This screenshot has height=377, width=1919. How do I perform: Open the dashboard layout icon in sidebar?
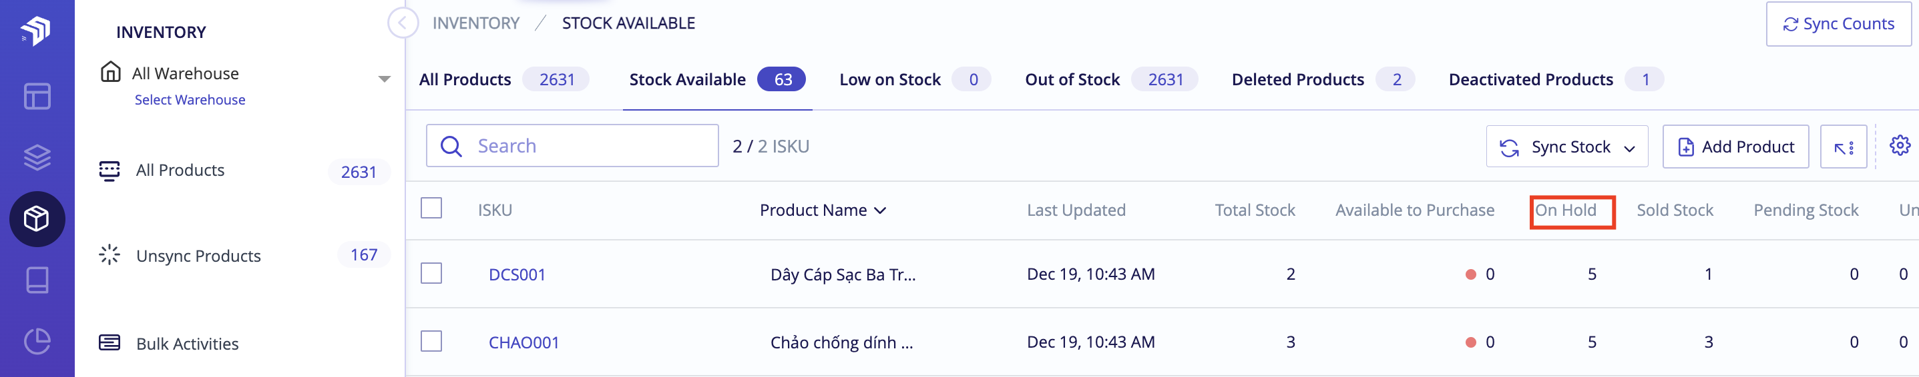pos(37,96)
